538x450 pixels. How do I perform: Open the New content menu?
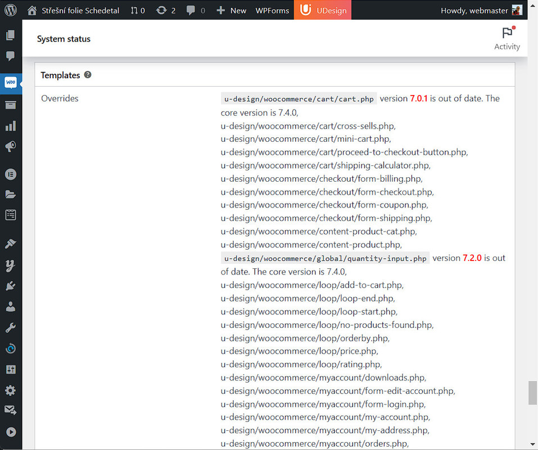tap(231, 11)
